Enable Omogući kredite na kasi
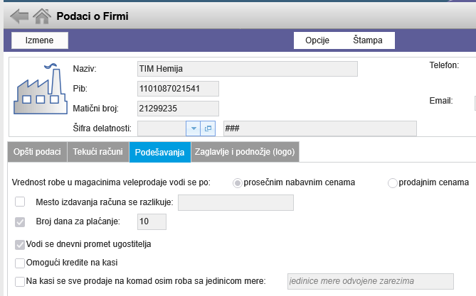This screenshot has height=296, width=476. click(x=20, y=263)
